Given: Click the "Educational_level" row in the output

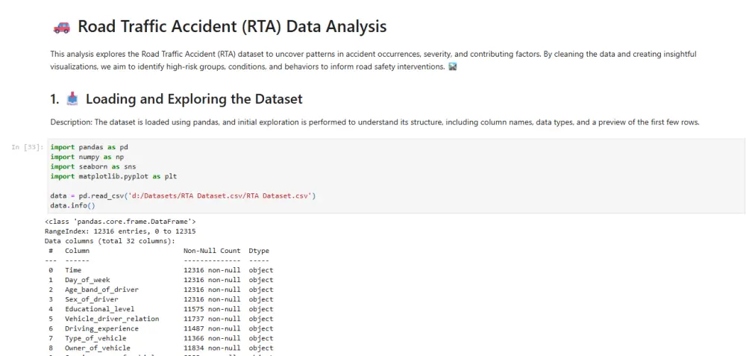Looking at the screenshot, I should (x=99, y=309).
